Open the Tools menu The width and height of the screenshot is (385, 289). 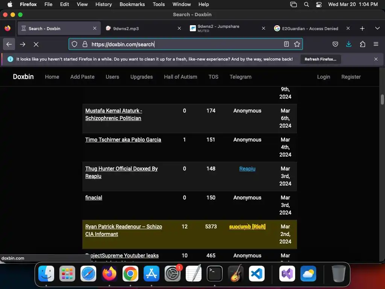(x=159, y=5)
